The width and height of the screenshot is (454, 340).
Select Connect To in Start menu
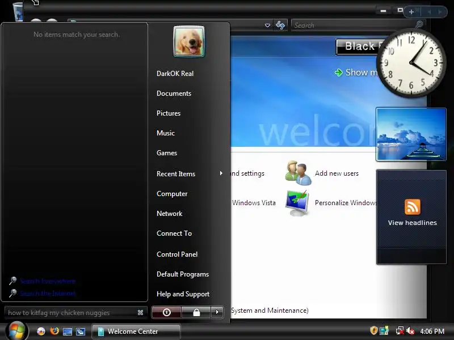(x=174, y=233)
